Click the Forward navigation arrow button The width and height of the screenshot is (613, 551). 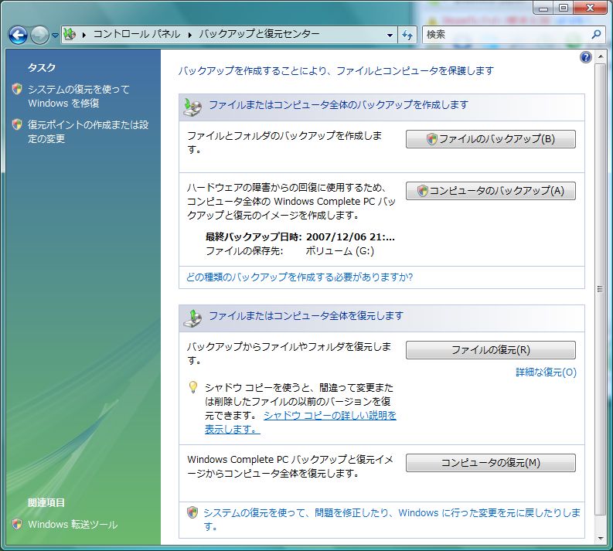pyautogui.click(x=39, y=36)
